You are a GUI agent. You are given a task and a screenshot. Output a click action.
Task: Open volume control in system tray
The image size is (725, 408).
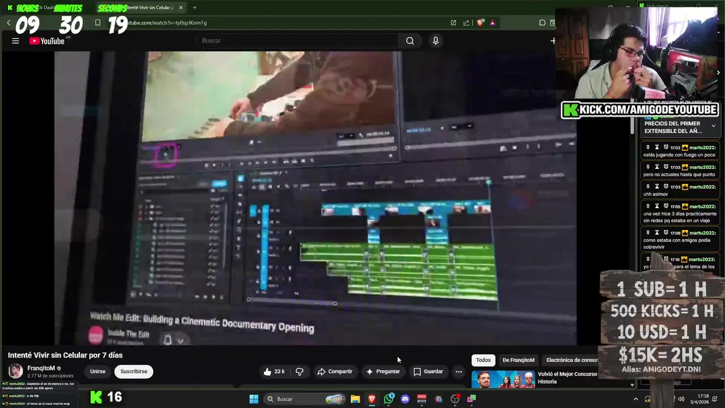[681, 399]
